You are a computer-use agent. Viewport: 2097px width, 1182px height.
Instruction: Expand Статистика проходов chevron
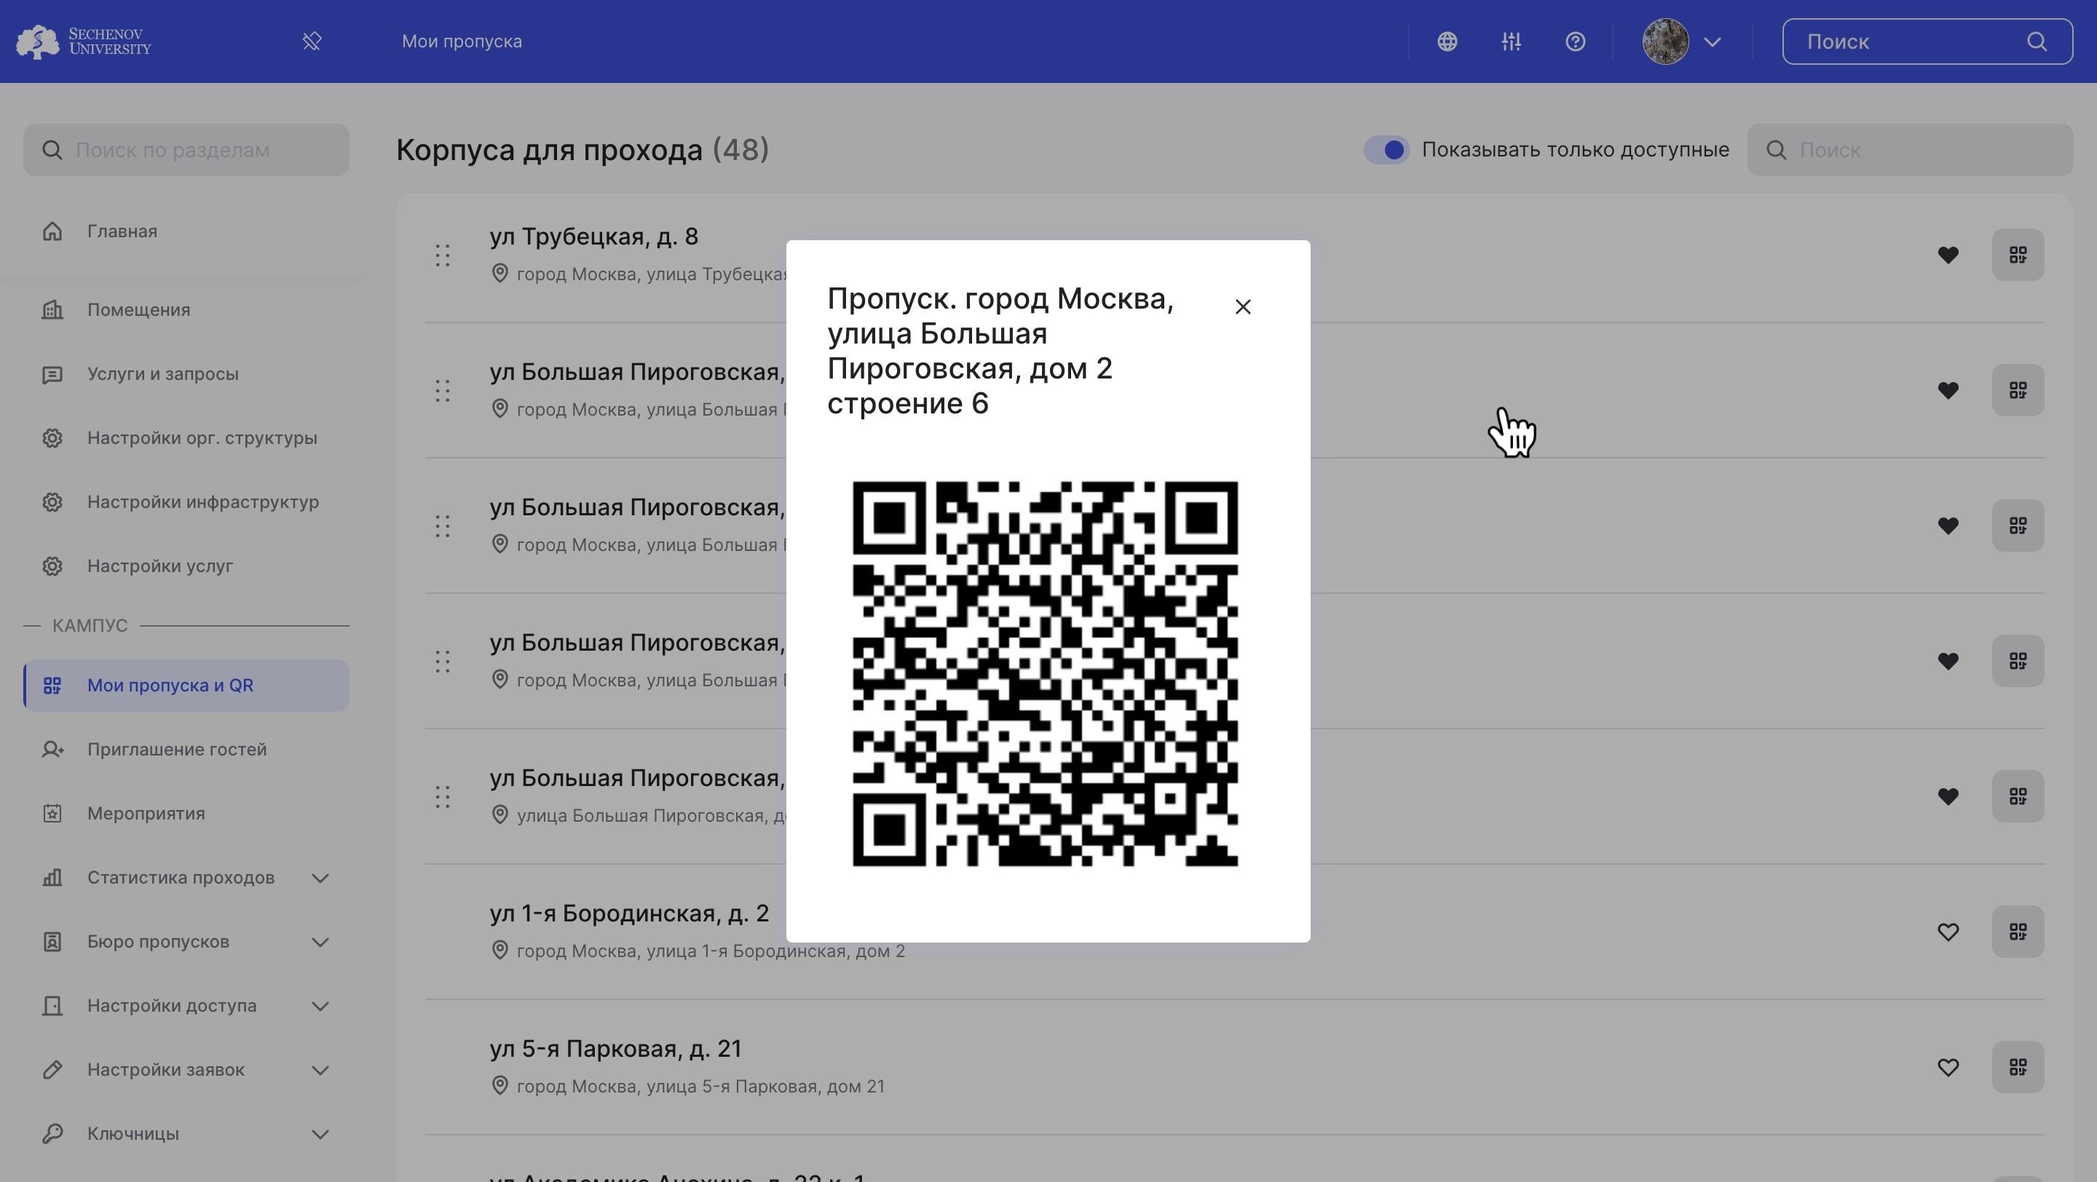(320, 878)
